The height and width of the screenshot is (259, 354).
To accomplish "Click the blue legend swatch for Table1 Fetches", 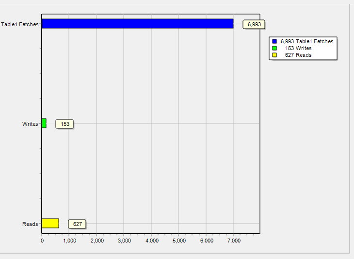I will pyautogui.click(x=274, y=41).
